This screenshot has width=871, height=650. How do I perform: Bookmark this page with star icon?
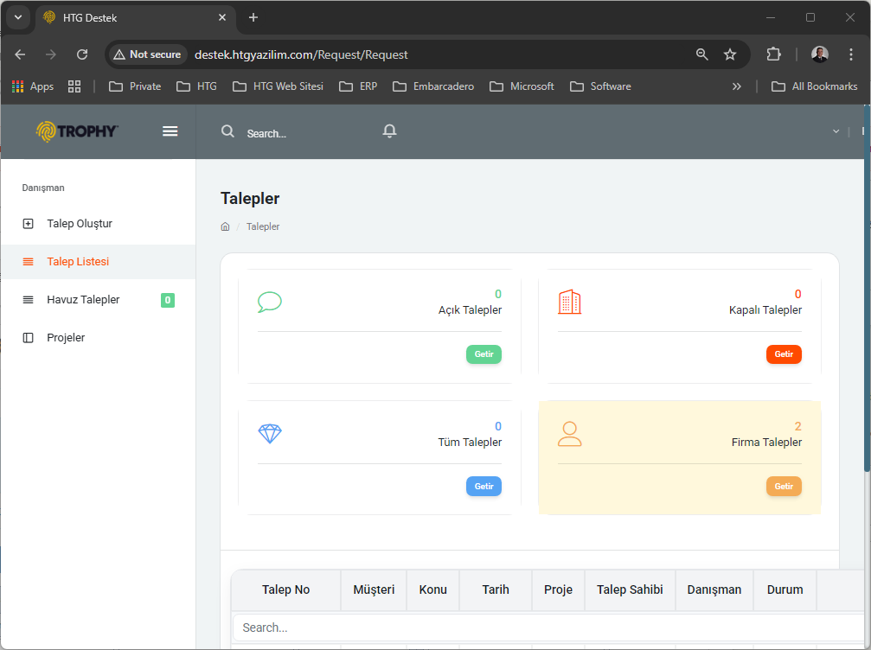click(730, 54)
